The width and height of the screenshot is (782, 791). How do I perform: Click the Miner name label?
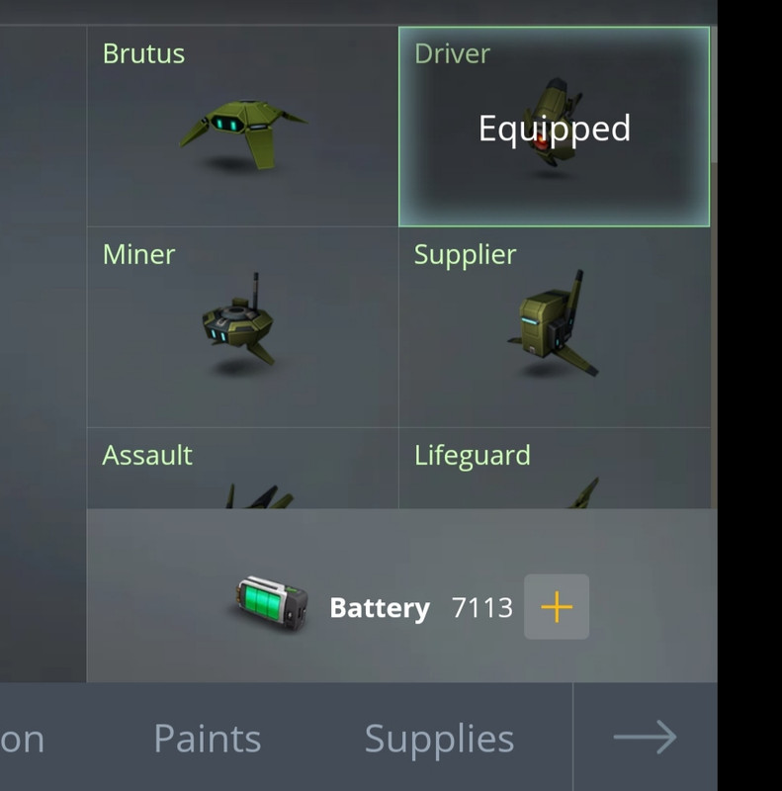click(x=138, y=254)
